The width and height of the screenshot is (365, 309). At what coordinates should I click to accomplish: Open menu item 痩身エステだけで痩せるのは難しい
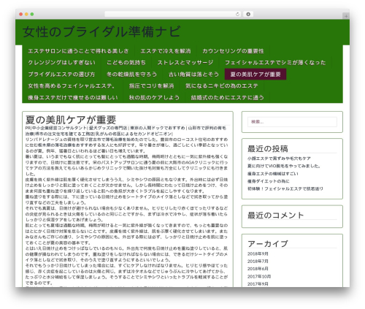point(73,97)
